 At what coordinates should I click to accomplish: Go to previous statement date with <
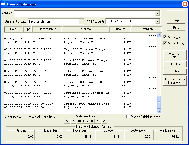(x=73, y=121)
